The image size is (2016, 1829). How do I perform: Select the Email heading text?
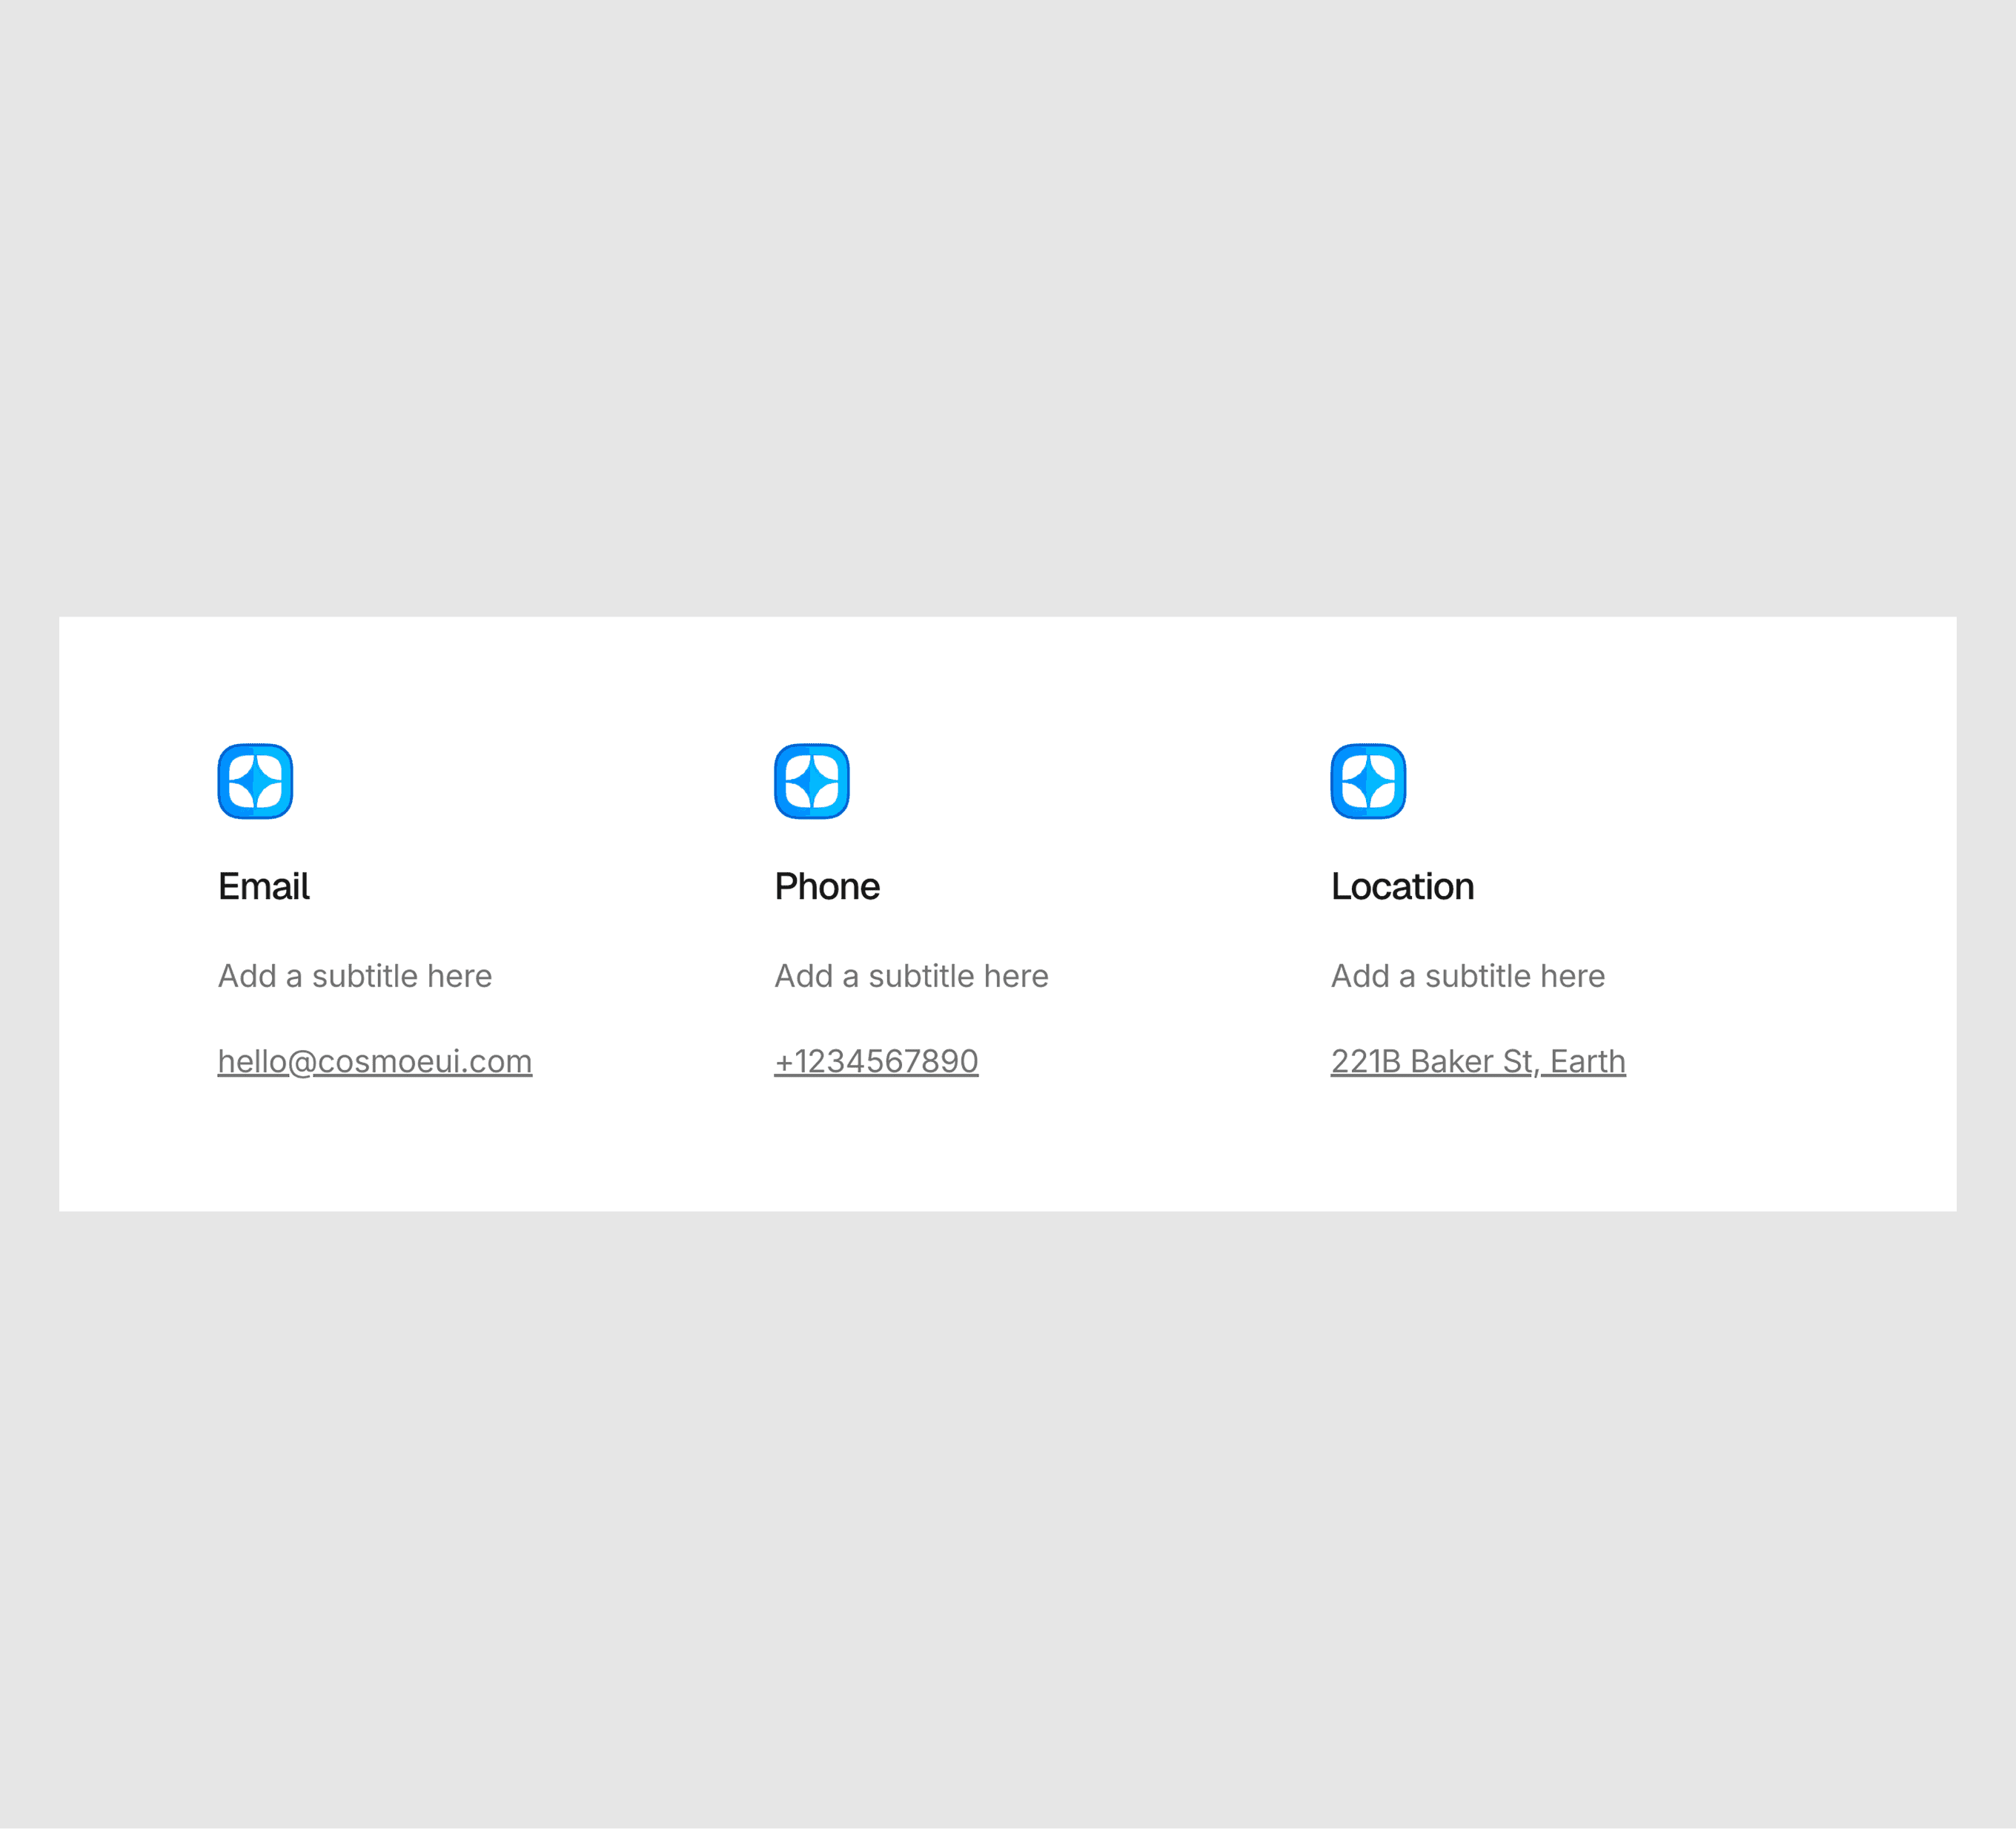264,887
